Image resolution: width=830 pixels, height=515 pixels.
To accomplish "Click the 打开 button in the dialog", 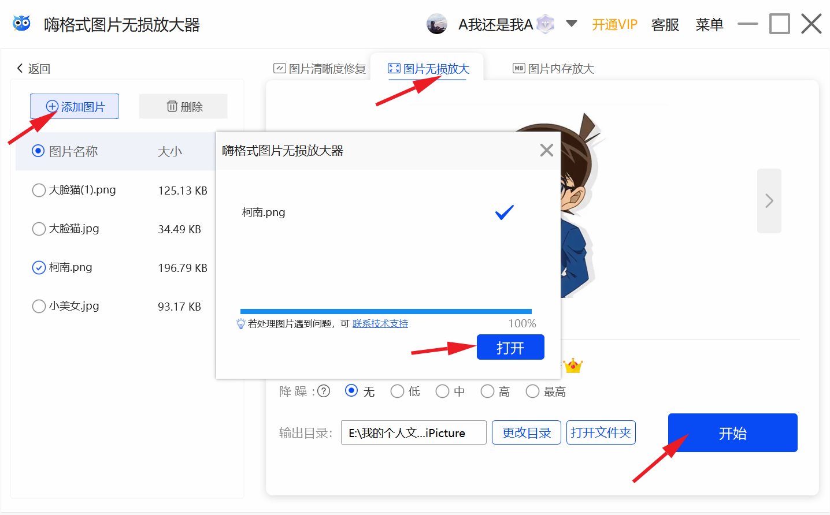I will [x=510, y=347].
